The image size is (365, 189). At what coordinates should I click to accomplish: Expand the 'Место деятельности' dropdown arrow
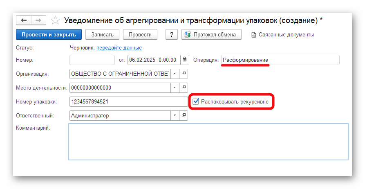point(175,88)
